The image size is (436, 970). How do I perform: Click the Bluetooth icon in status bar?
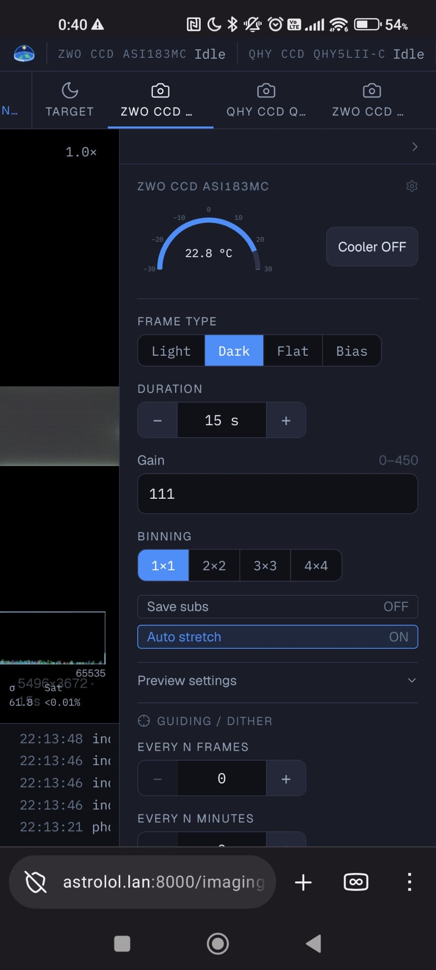(x=232, y=24)
